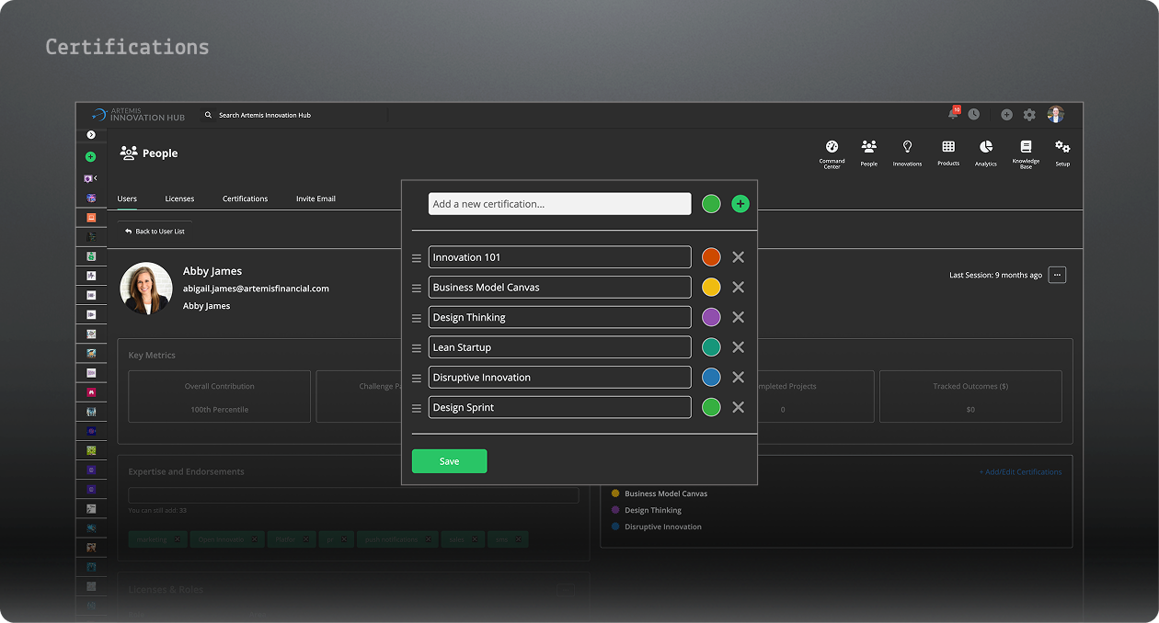Click the Save button
Viewport: 1159px width, 623px height.
[x=449, y=461]
